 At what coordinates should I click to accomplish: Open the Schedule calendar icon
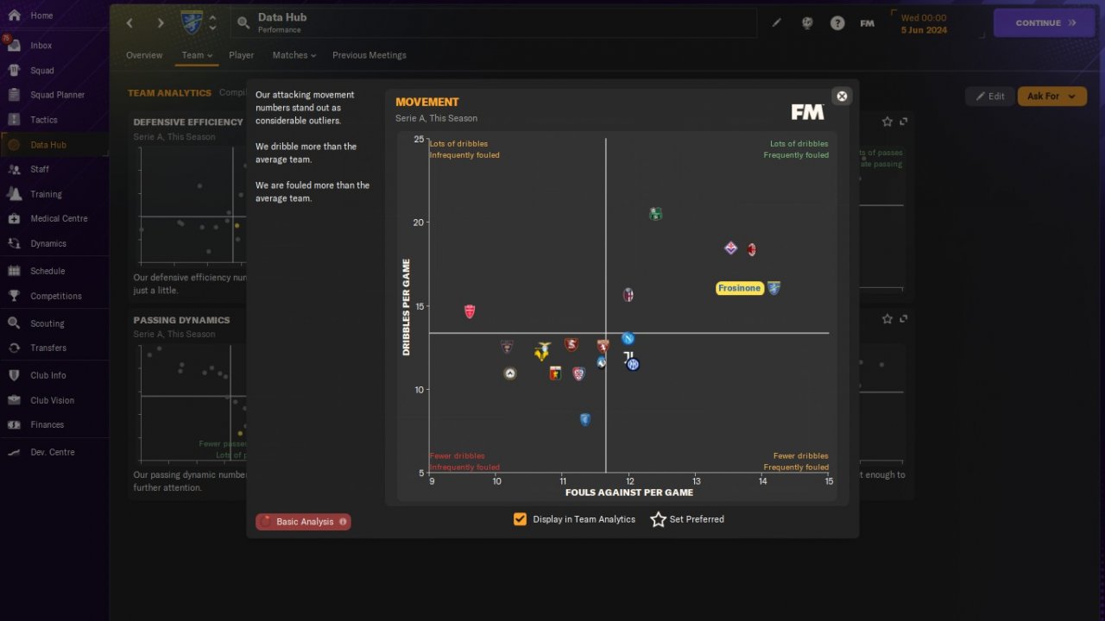14,271
